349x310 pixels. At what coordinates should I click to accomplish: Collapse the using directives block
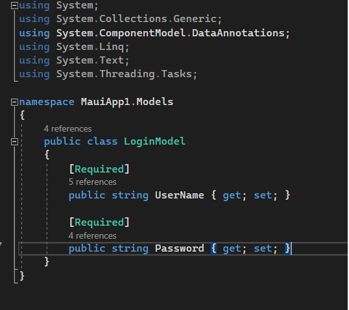click(x=14, y=6)
